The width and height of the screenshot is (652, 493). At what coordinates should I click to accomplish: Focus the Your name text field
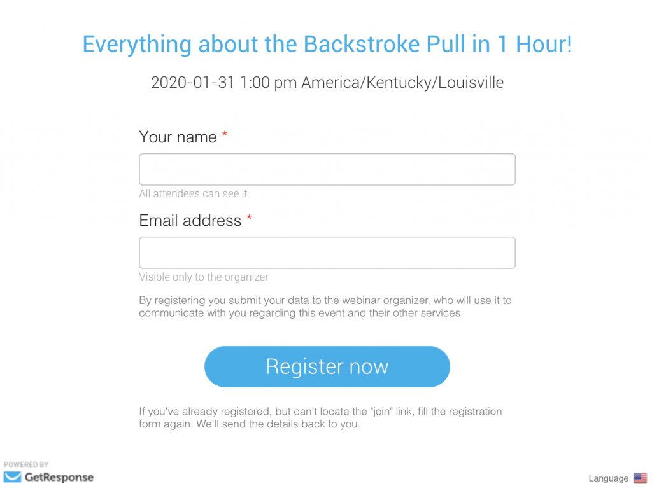(x=327, y=169)
